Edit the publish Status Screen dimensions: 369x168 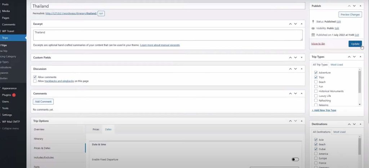point(338,22)
